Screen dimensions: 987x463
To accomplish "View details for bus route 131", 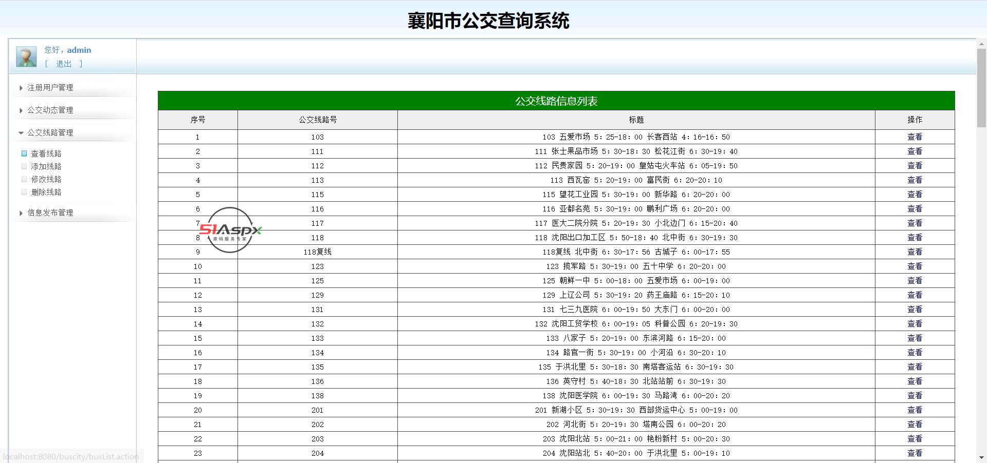I will point(915,310).
